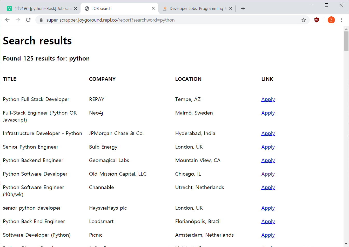This screenshot has width=349, height=247.
Task: Click the 'Tempe, AZ' location
Action: (x=188, y=99)
